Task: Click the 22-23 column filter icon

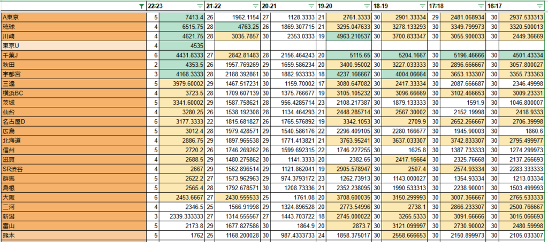Action: coord(200,6)
